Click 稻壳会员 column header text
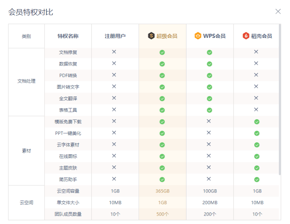The width and height of the screenshot is (290, 224). point(261,36)
